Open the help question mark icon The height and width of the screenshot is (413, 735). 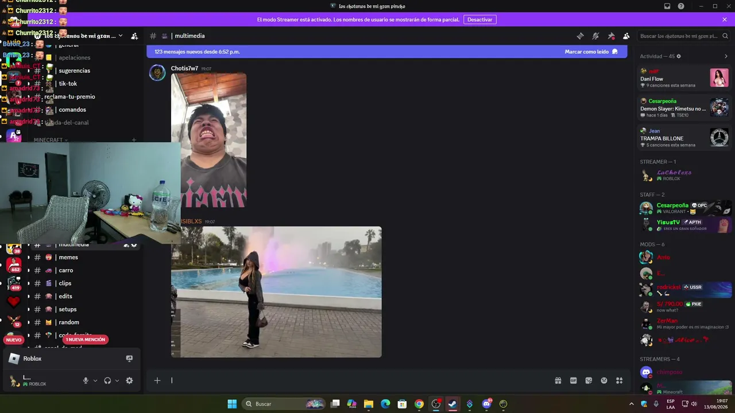[x=681, y=6]
